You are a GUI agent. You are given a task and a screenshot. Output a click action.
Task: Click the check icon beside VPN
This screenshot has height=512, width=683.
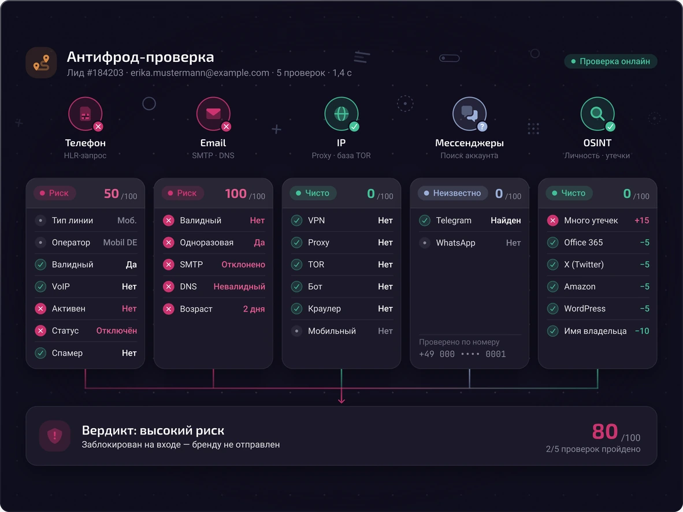[296, 221]
